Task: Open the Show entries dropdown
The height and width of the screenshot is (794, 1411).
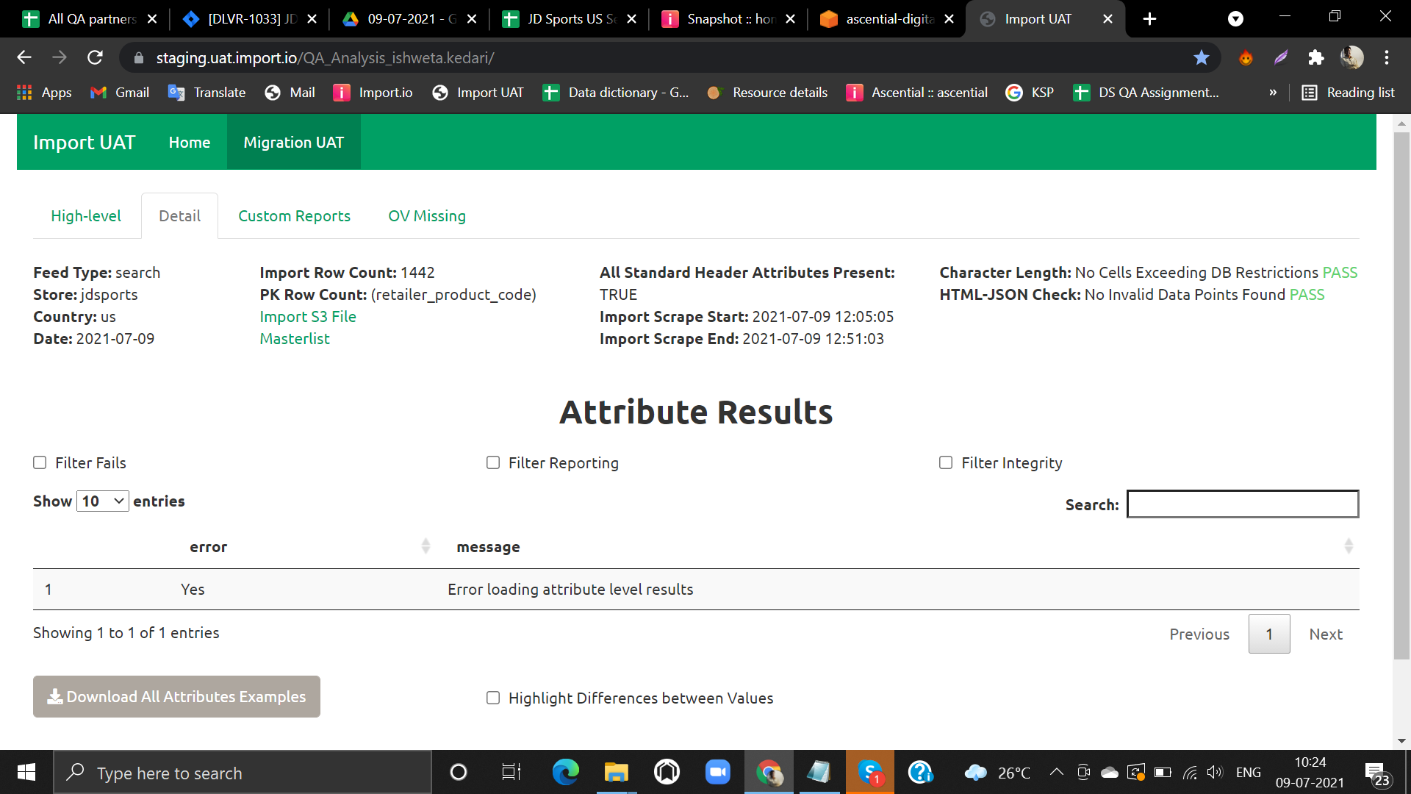Action: [103, 501]
